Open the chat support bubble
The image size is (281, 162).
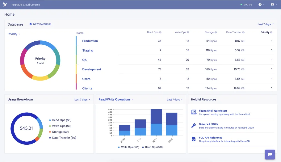270,154
